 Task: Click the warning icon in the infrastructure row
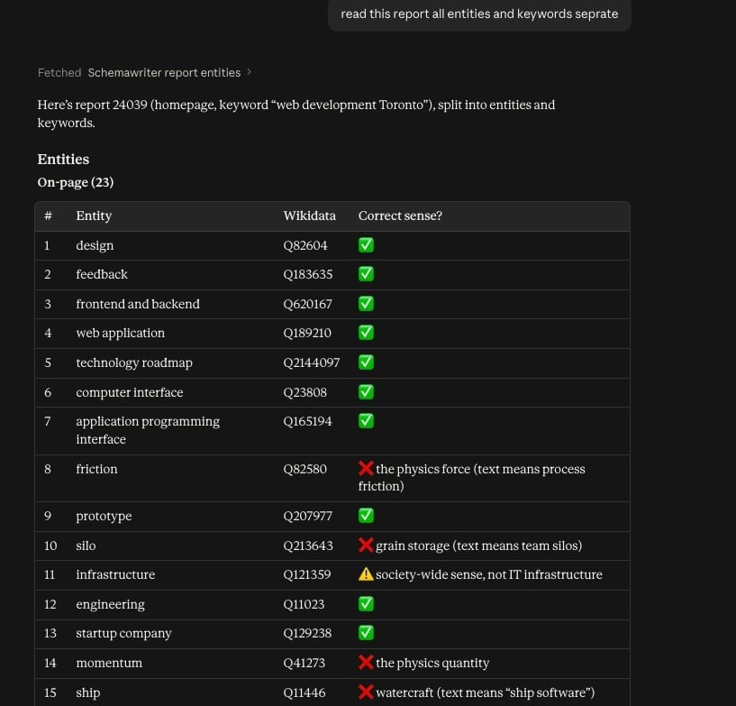(x=366, y=574)
